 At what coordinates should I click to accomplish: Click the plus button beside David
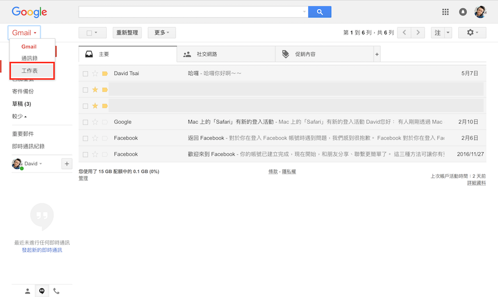pyautogui.click(x=67, y=164)
